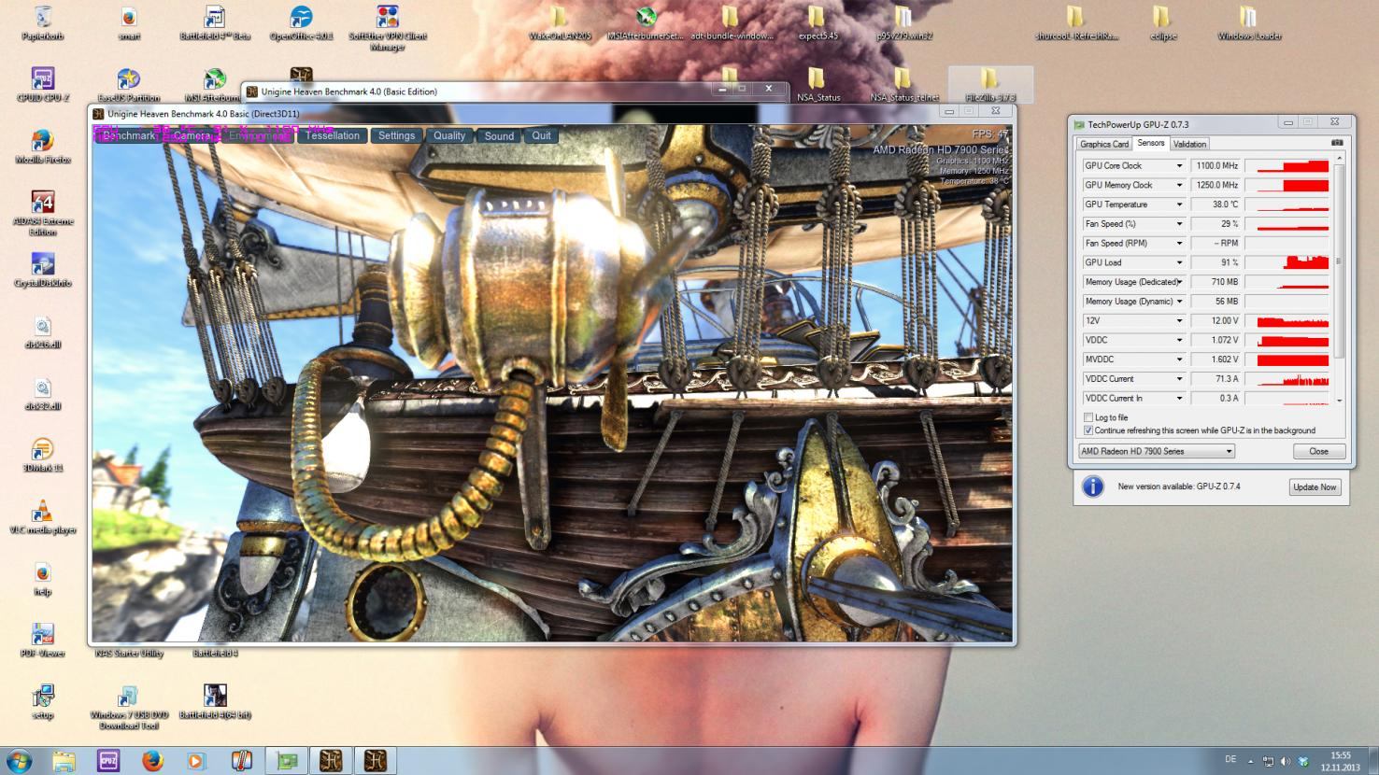Launch OpenOffice 4.0.1 from the desktop

301,22
